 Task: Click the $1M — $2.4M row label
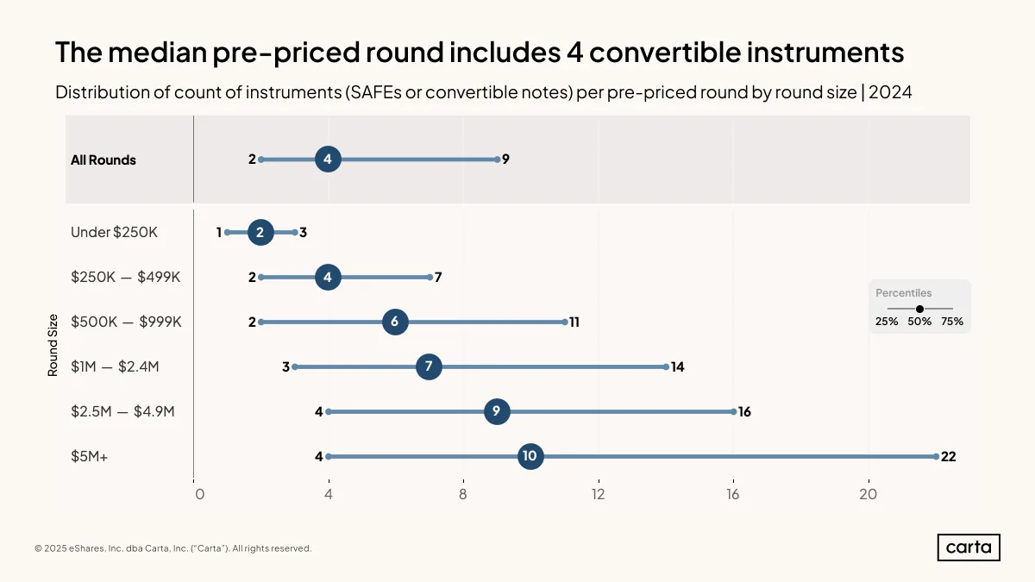(x=115, y=366)
